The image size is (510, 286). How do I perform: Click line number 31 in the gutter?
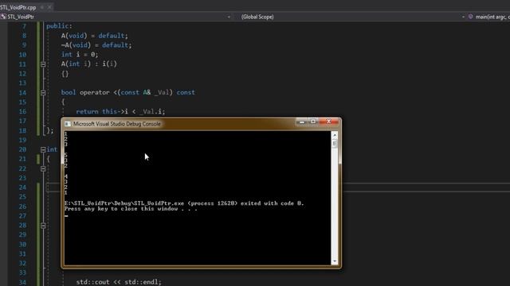coord(22,254)
